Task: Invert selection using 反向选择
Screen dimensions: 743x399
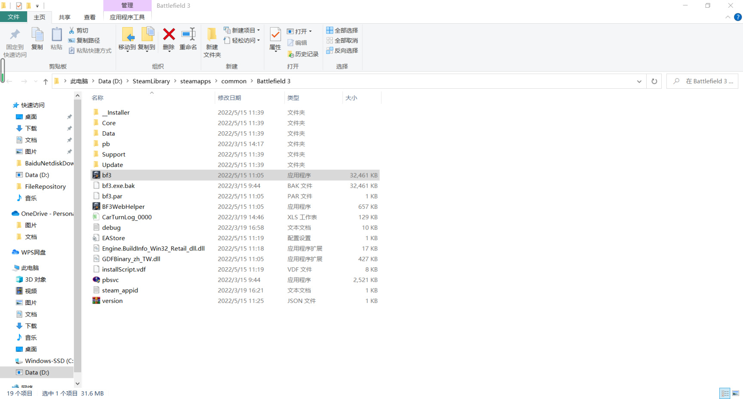Action: click(x=342, y=50)
